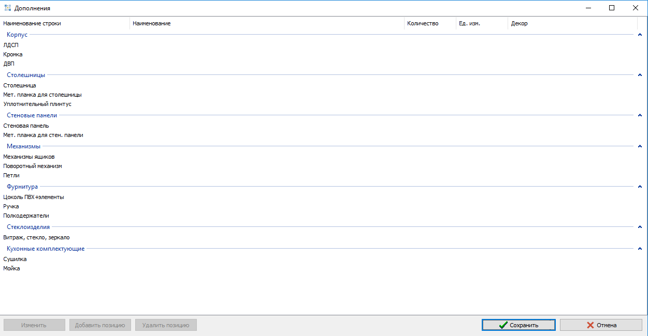Collapse the Механизмы group chevron
This screenshot has height=336, width=648.
(640, 146)
